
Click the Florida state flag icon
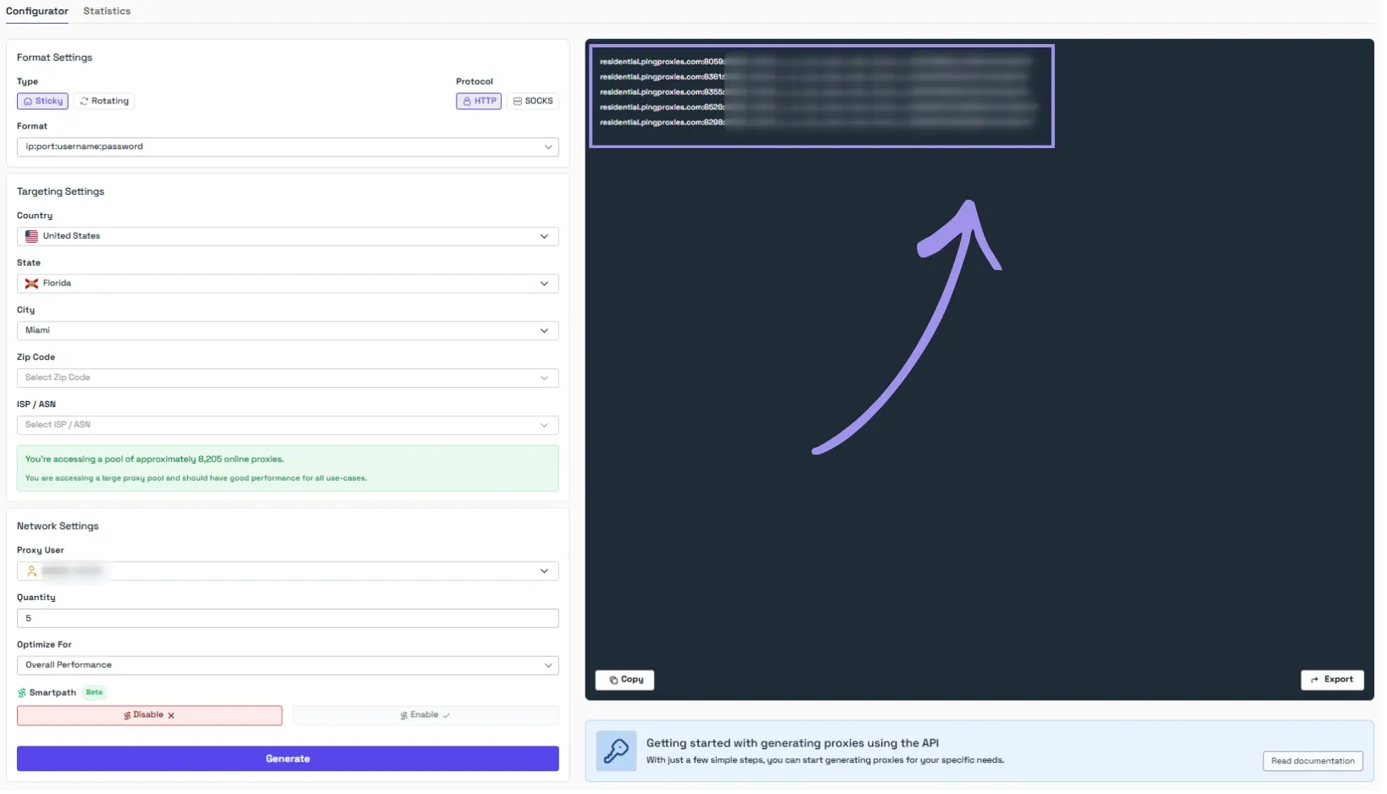tap(31, 284)
